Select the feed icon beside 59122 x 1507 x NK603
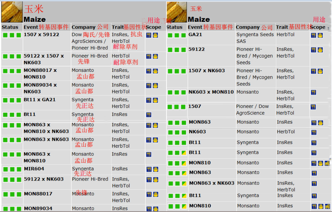332x212 pixels. [x=155, y=56]
